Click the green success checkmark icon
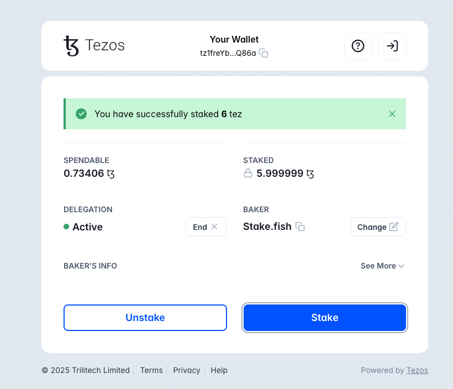This screenshot has height=389, width=453. pyautogui.click(x=81, y=114)
